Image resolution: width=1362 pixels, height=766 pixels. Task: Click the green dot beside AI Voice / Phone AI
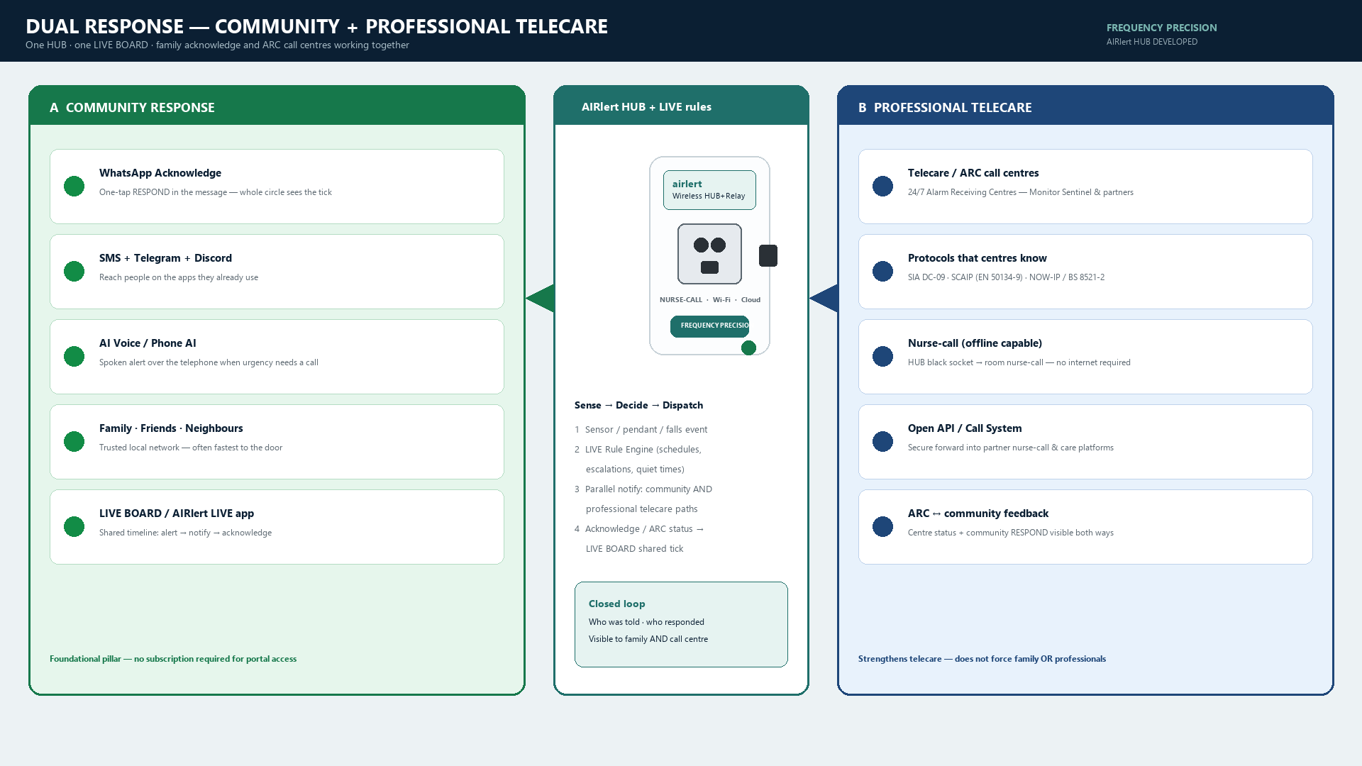[74, 357]
